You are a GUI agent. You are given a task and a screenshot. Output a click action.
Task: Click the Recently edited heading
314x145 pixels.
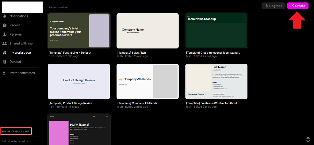click(59, 7)
